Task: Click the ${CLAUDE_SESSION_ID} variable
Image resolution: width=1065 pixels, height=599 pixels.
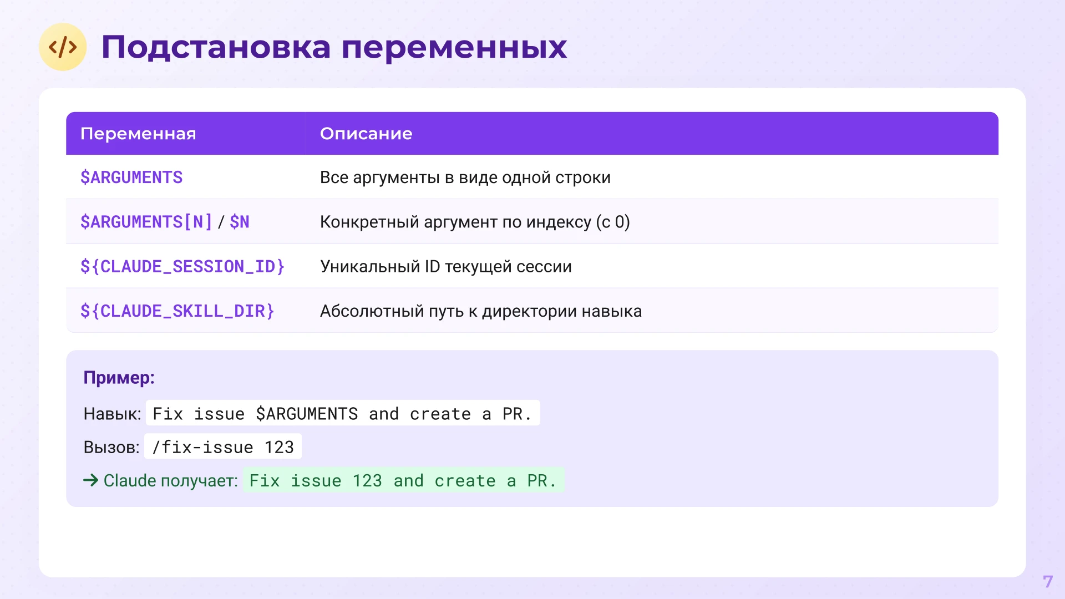Action: coord(182,266)
